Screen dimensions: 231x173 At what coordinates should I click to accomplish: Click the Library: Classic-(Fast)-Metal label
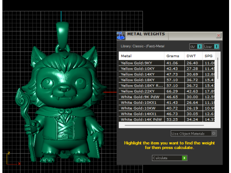142,46
